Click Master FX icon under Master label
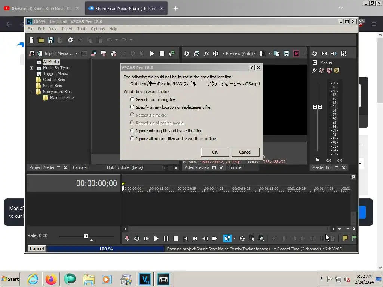This screenshot has width=383, height=287. [x=314, y=70]
